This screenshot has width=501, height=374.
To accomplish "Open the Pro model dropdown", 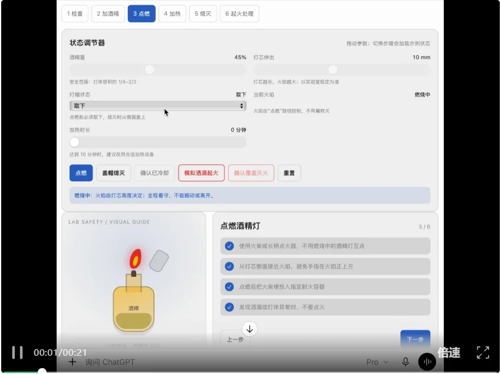I will tap(377, 362).
